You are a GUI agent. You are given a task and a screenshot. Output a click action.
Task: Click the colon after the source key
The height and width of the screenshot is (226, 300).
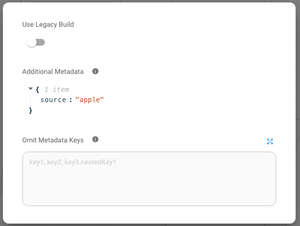pyautogui.click(x=71, y=100)
